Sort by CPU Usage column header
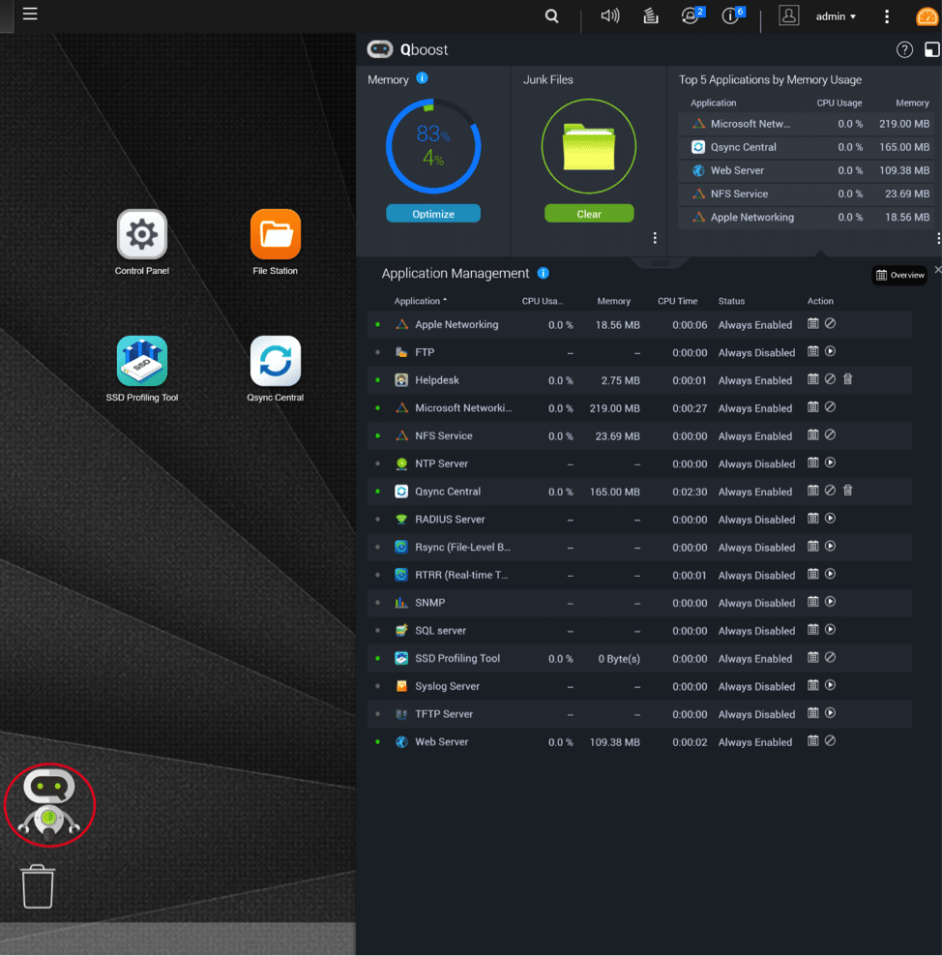Image resolution: width=942 pixels, height=956 pixels. click(x=543, y=301)
